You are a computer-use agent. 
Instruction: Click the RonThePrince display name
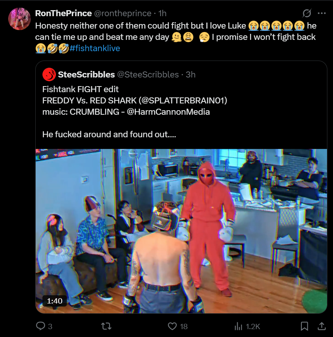pos(63,13)
